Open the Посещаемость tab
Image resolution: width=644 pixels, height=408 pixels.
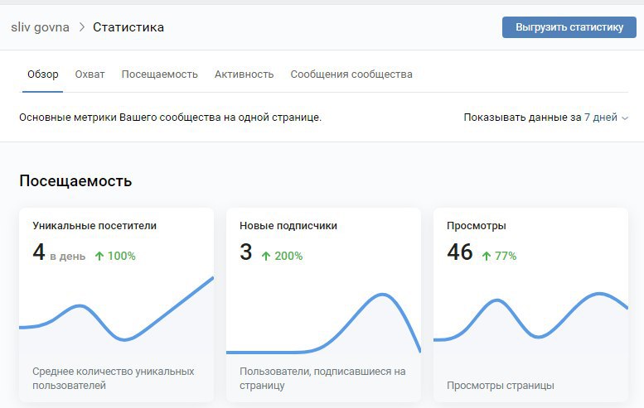click(159, 74)
